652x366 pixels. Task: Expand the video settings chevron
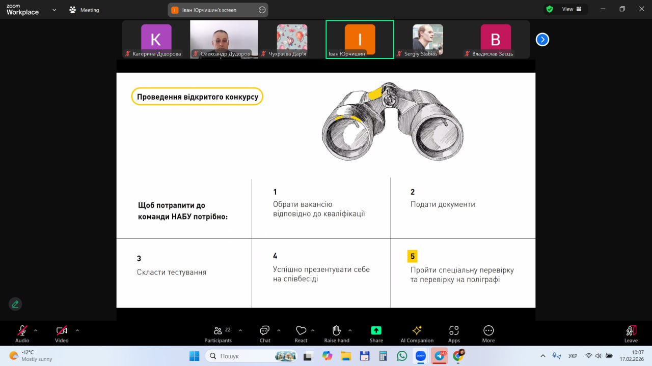tap(77, 330)
